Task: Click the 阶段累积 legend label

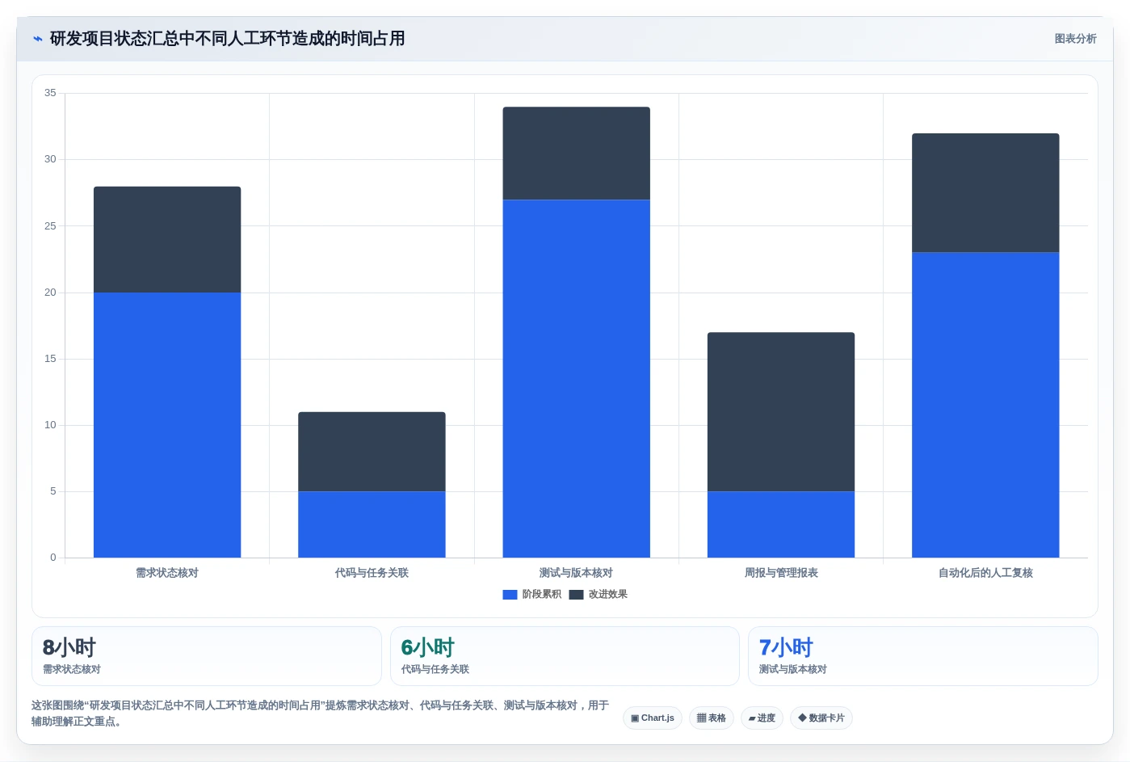Action: click(x=541, y=595)
